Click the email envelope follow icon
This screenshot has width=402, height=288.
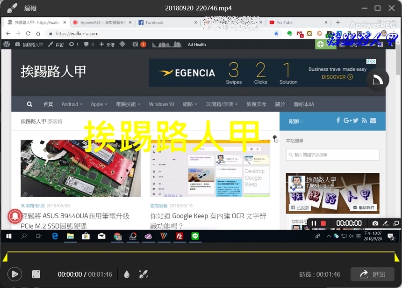373,120
